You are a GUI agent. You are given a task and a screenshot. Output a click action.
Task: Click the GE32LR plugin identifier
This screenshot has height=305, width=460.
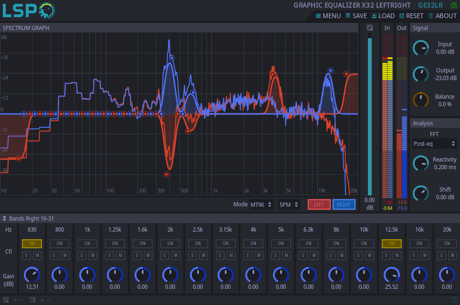point(430,5)
